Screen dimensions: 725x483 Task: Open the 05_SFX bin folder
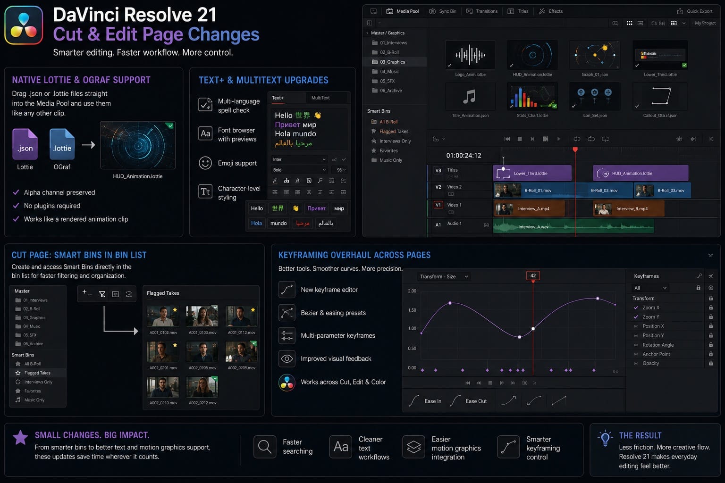[383, 81]
